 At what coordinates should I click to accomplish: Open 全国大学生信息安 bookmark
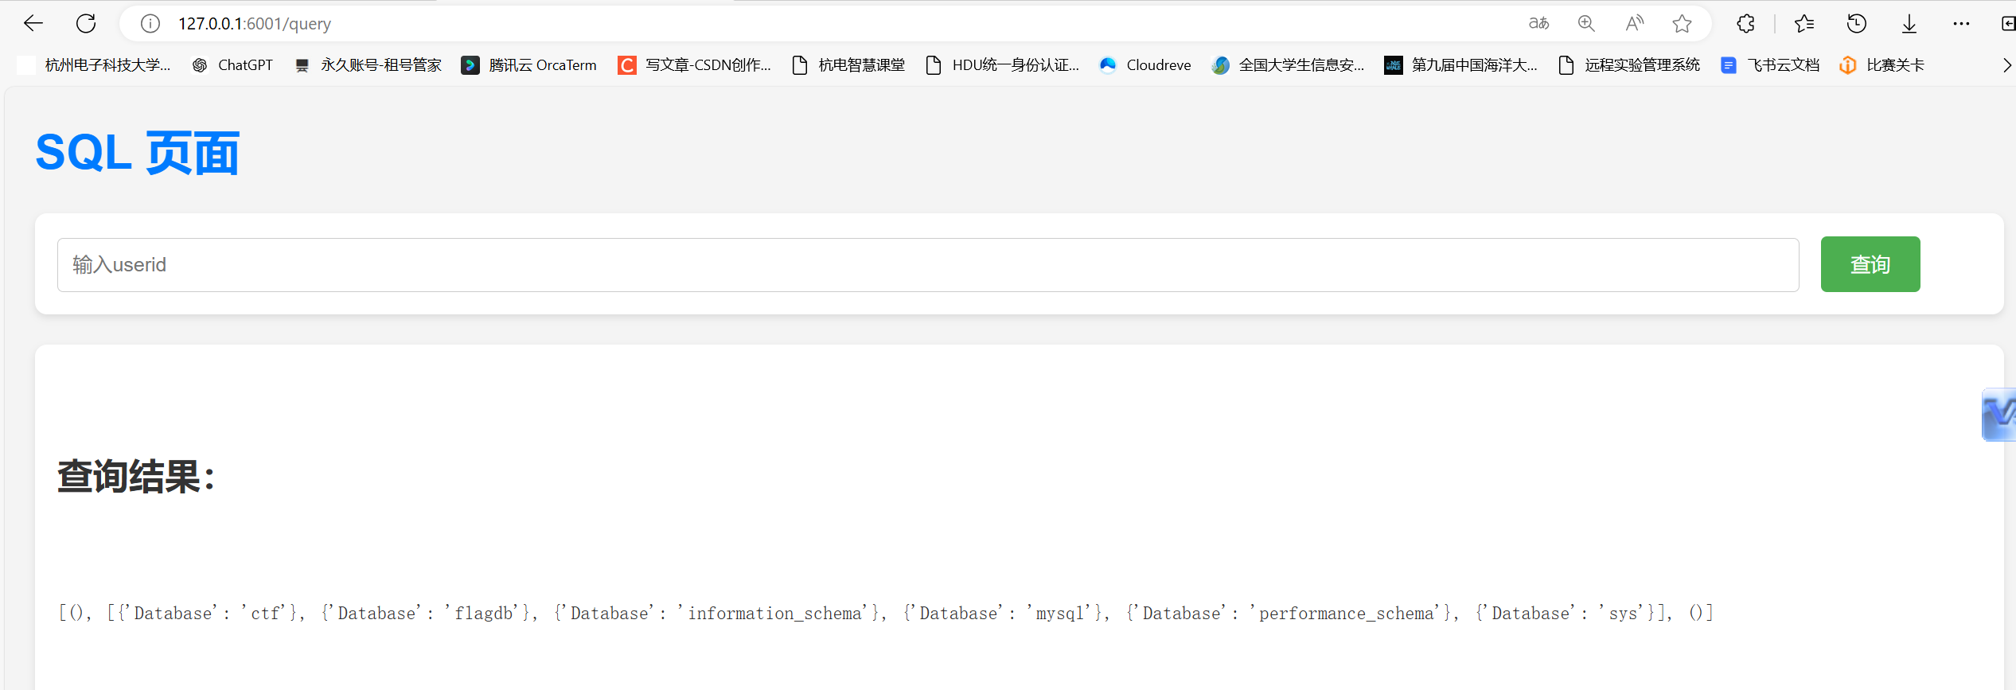click(x=1289, y=65)
